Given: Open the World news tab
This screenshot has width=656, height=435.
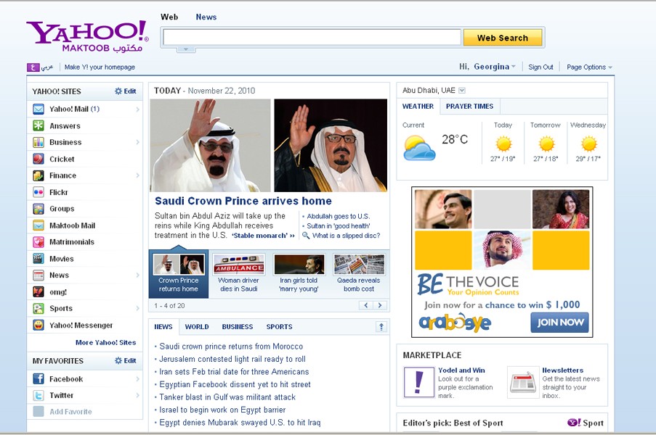Looking at the screenshot, I should click(x=197, y=327).
